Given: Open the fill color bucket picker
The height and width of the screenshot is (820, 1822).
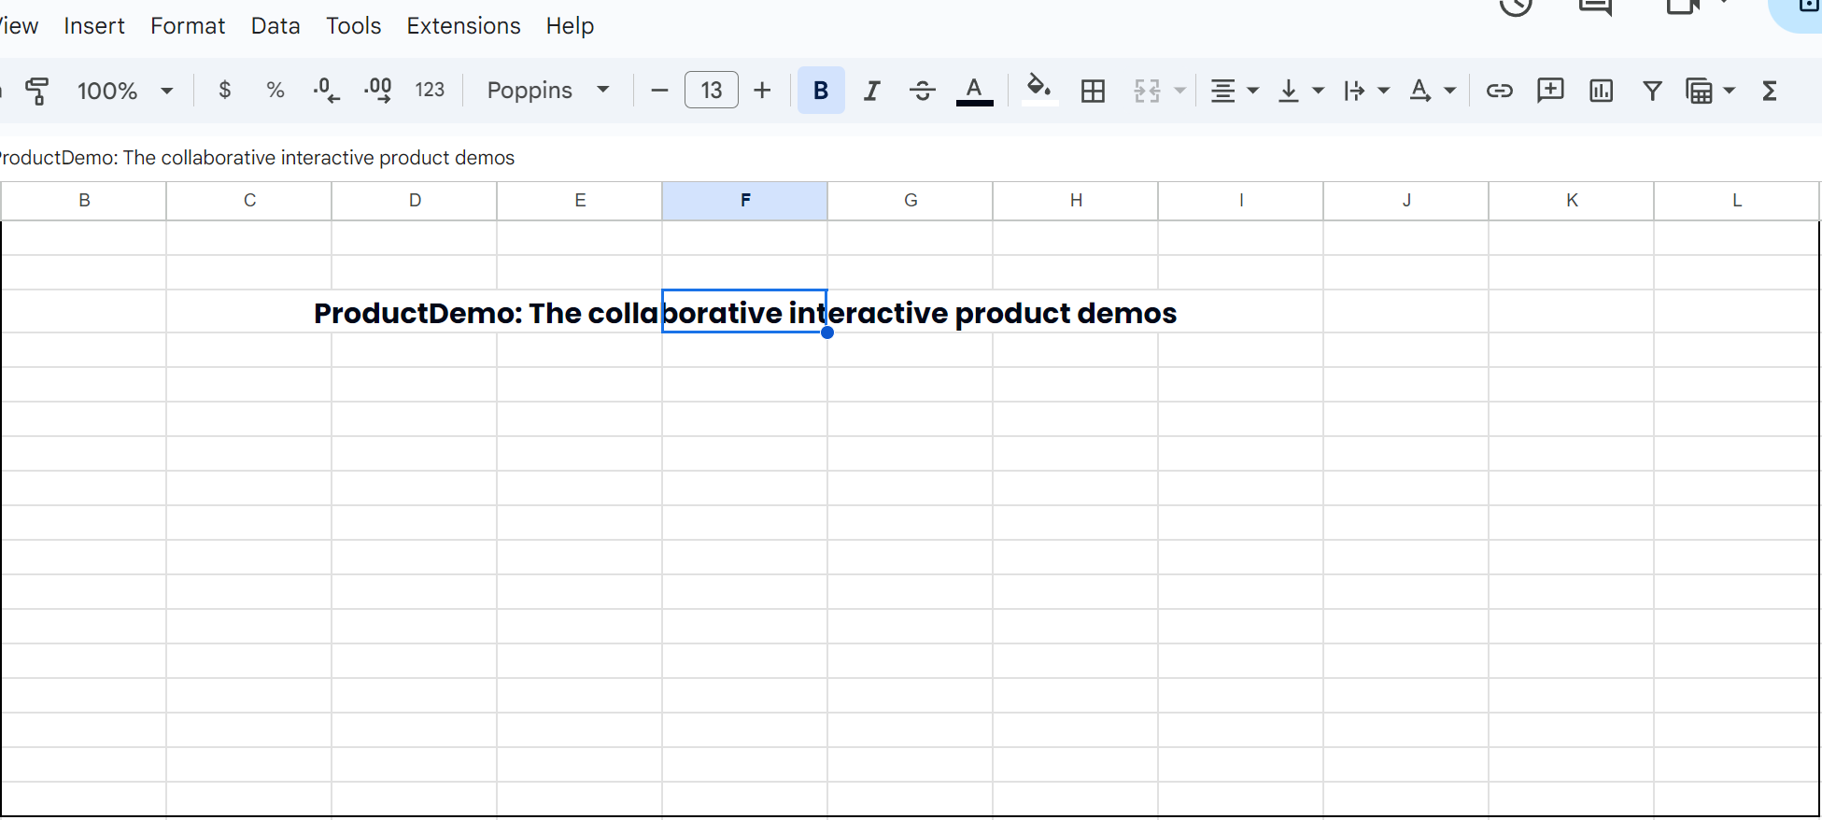Looking at the screenshot, I should [1039, 91].
